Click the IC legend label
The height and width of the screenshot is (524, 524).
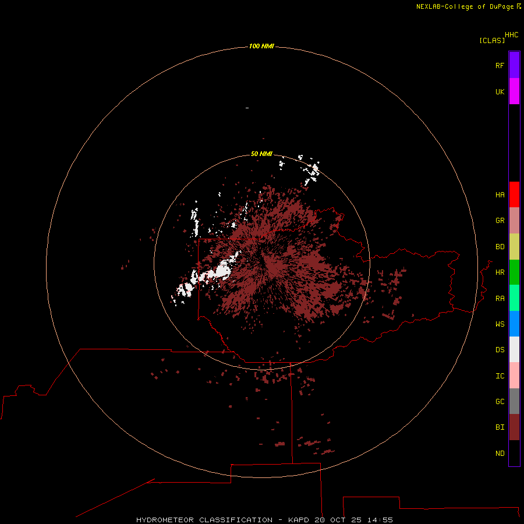(500, 376)
